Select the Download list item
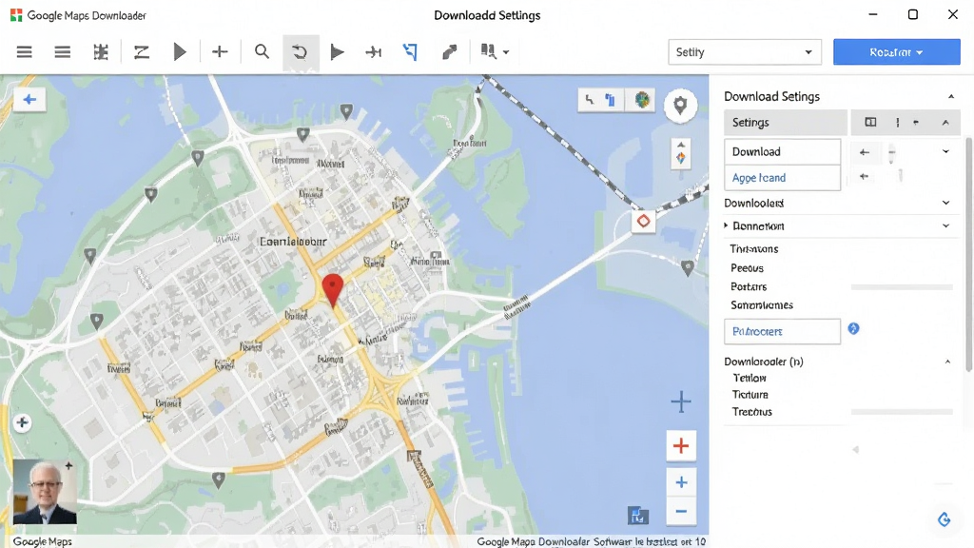Viewport: 974px width, 548px height. point(782,151)
